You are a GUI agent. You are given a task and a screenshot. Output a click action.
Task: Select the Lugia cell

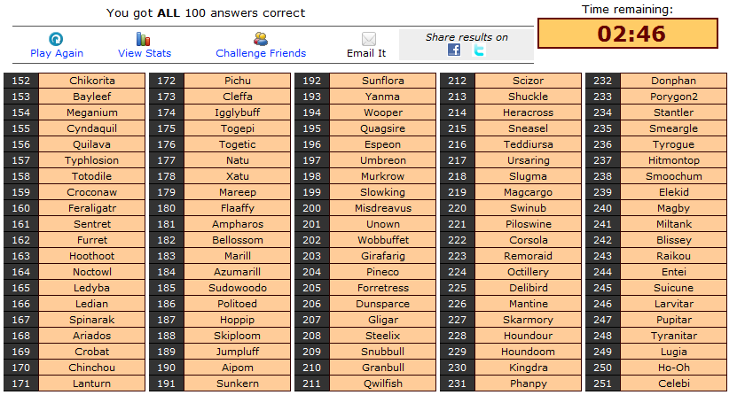673,352
